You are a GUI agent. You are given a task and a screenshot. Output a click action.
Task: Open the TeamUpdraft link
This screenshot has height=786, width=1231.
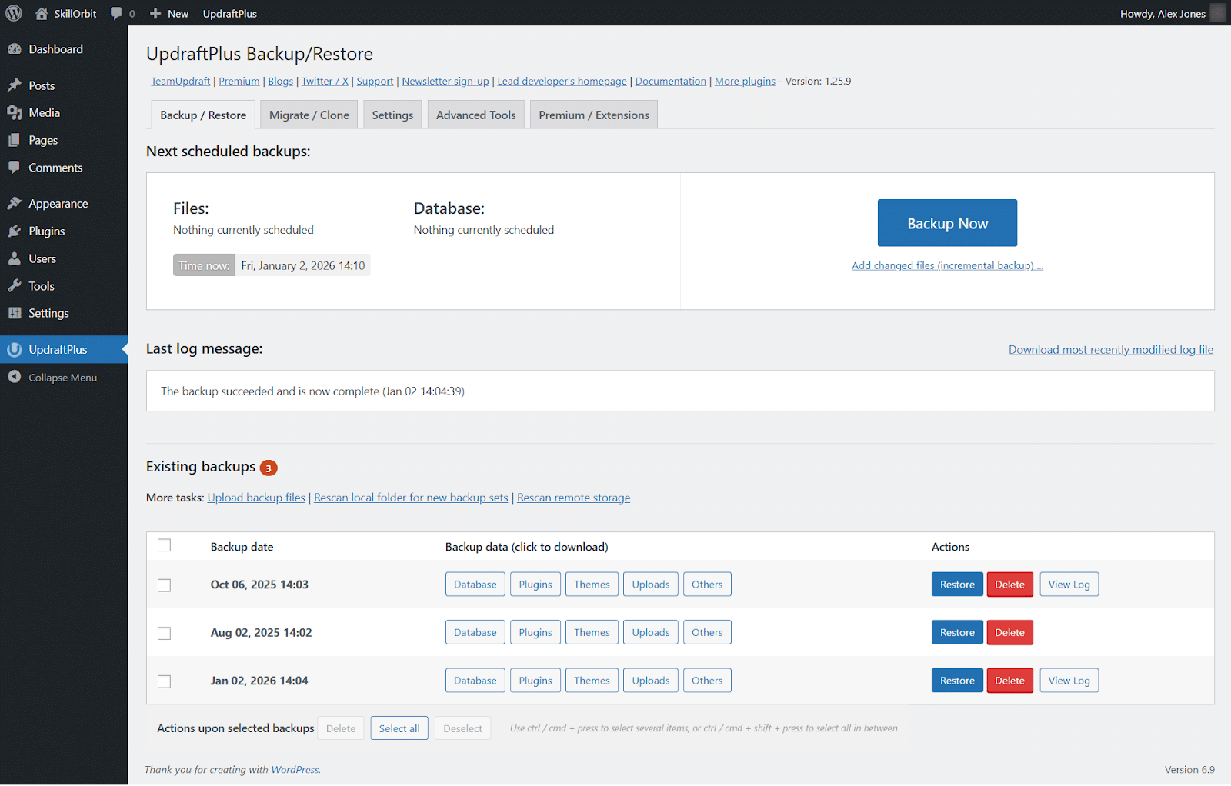click(181, 82)
